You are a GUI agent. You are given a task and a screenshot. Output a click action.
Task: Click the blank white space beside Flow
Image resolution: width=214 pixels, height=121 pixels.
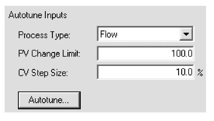pyautogui.click(x=148, y=34)
